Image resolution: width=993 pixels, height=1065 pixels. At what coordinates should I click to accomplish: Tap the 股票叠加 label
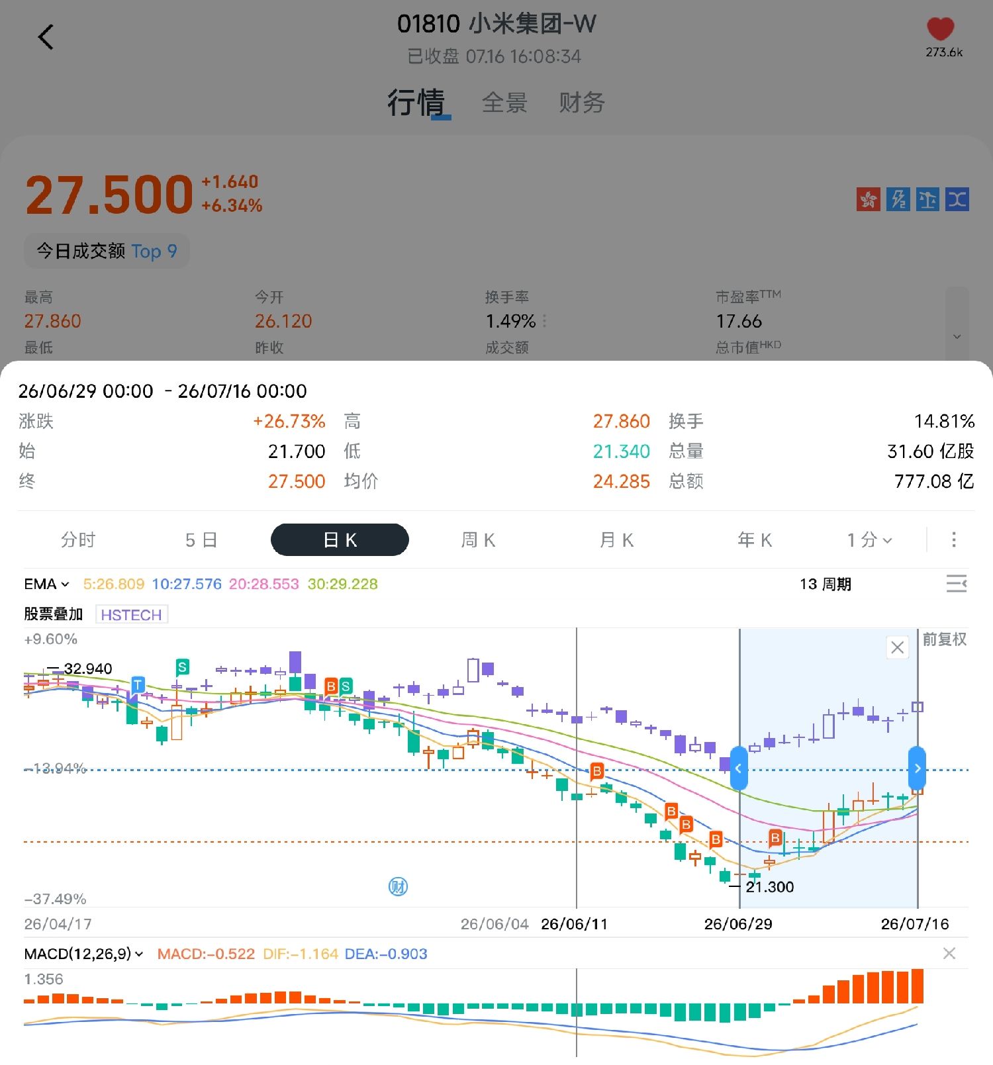tap(54, 614)
